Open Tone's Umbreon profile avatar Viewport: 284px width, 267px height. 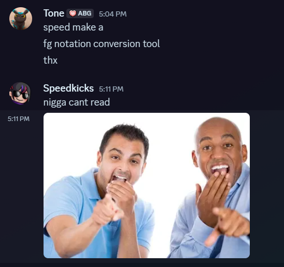(x=21, y=19)
